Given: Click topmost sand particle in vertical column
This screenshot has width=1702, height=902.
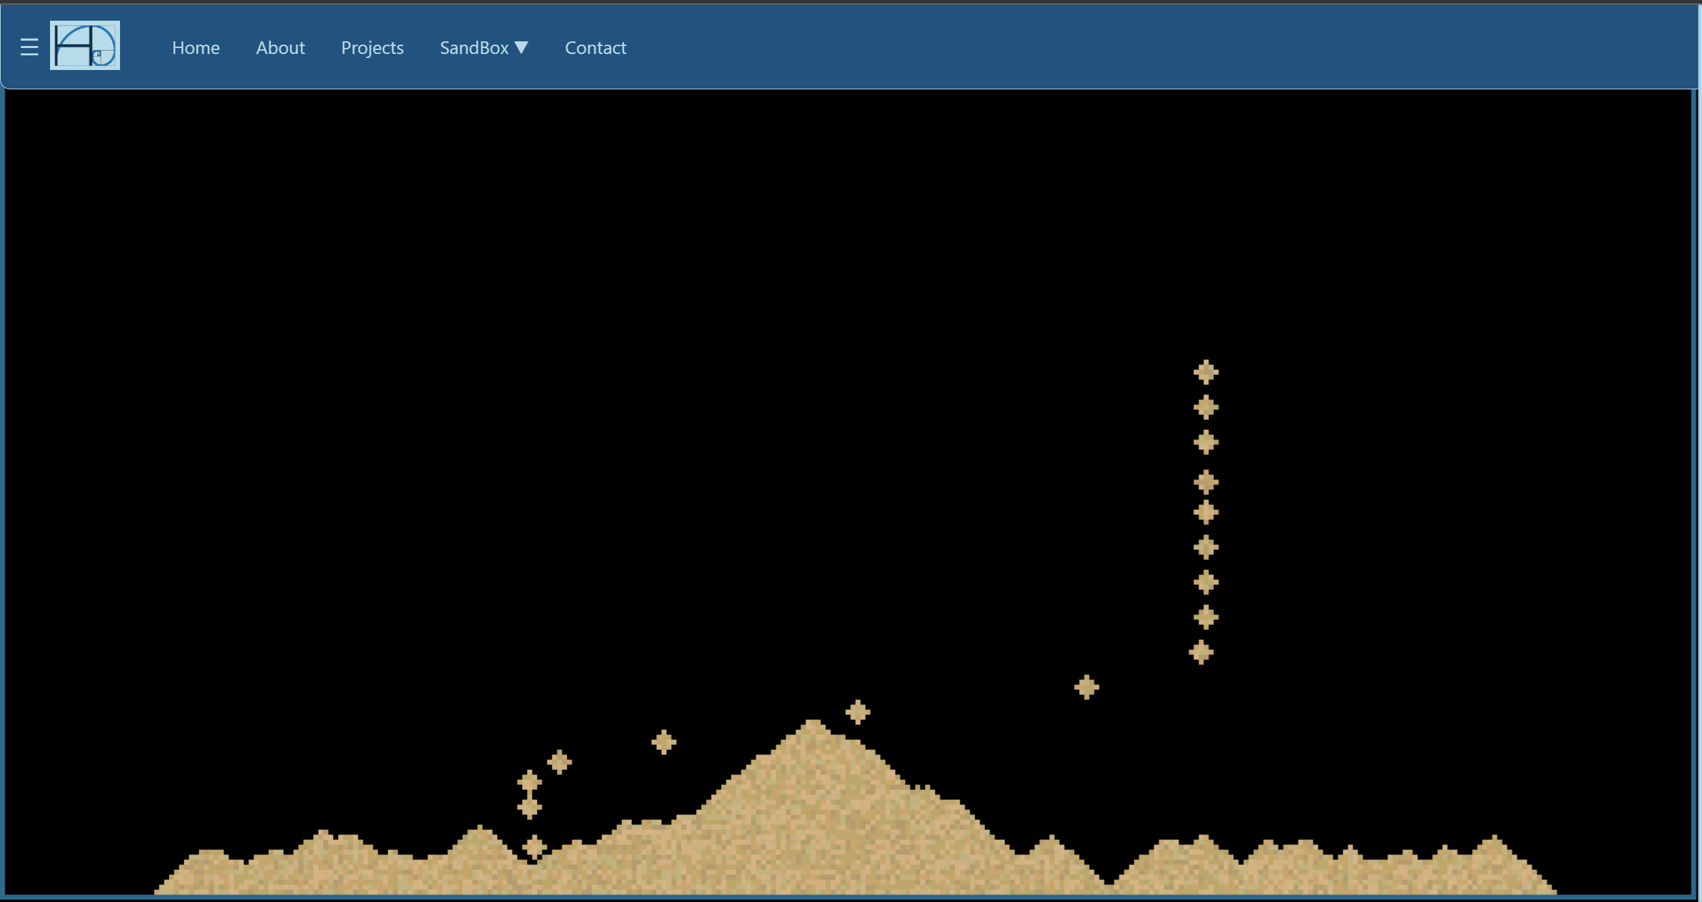Looking at the screenshot, I should pyautogui.click(x=1205, y=372).
